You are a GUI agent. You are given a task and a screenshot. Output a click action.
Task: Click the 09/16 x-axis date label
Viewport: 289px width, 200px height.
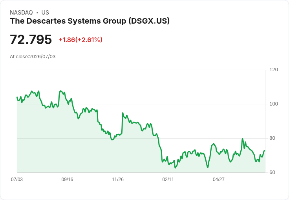point(67,180)
